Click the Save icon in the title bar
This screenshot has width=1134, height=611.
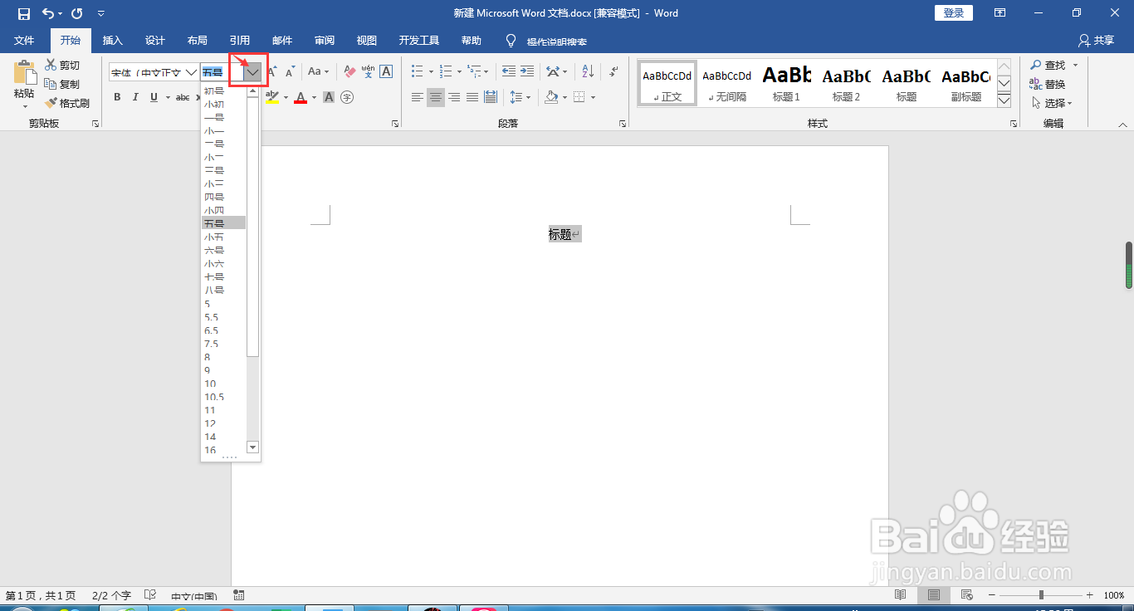tap(24, 13)
